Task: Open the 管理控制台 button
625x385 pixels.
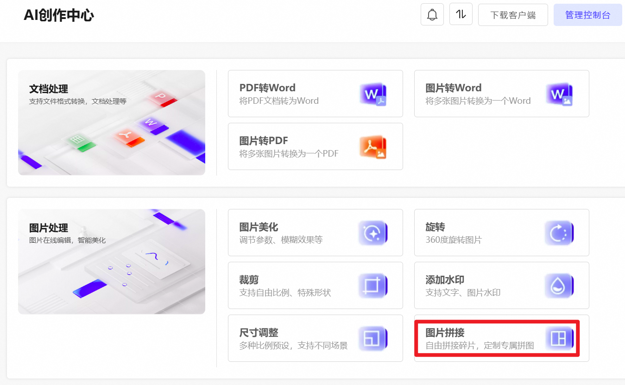Action: click(x=587, y=15)
